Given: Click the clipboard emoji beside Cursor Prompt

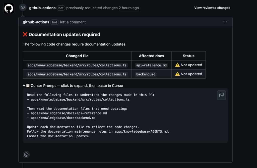Looking at the screenshot, I should coord(28,86).
